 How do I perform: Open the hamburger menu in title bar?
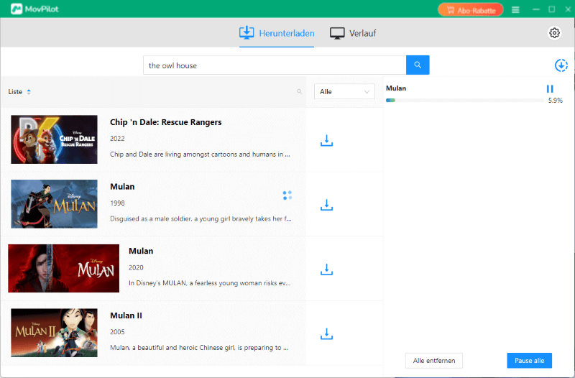pyautogui.click(x=515, y=10)
